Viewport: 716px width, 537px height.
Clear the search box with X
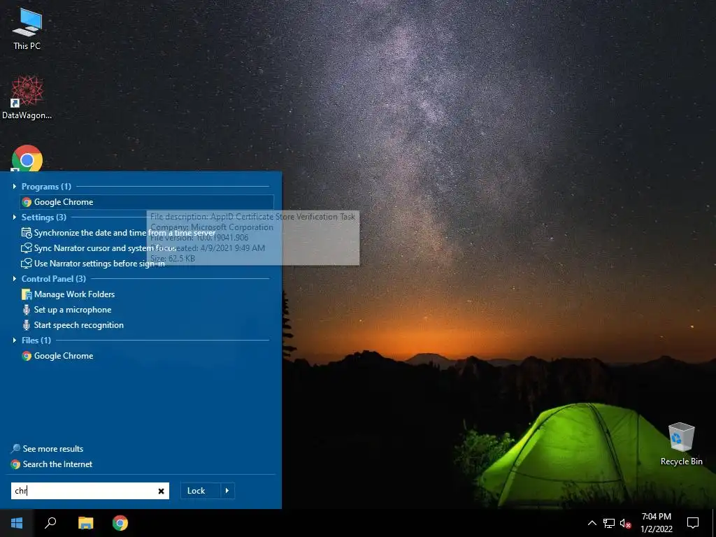click(x=162, y=491)
